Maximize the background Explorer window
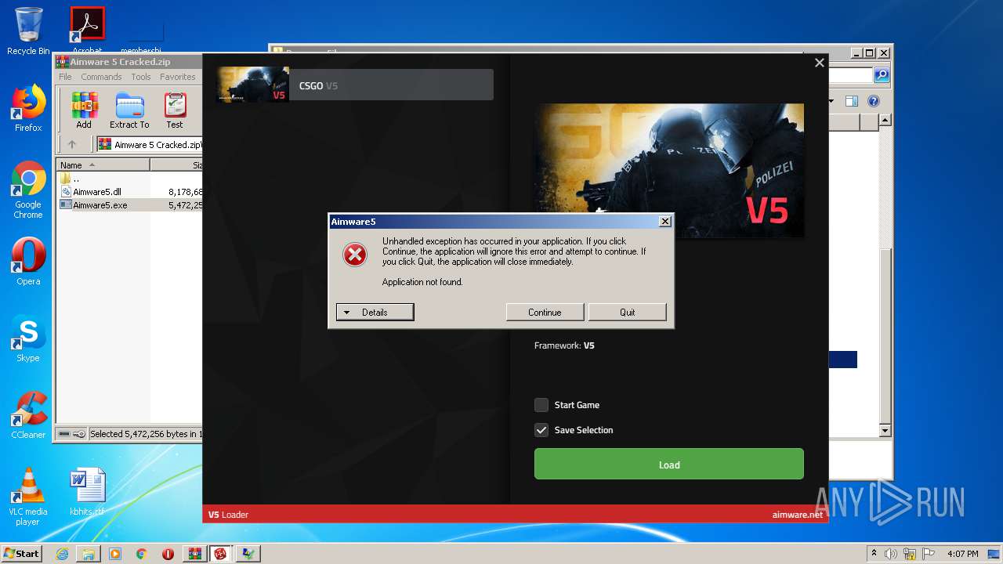 pyautogui.click(x=870, y=53)
